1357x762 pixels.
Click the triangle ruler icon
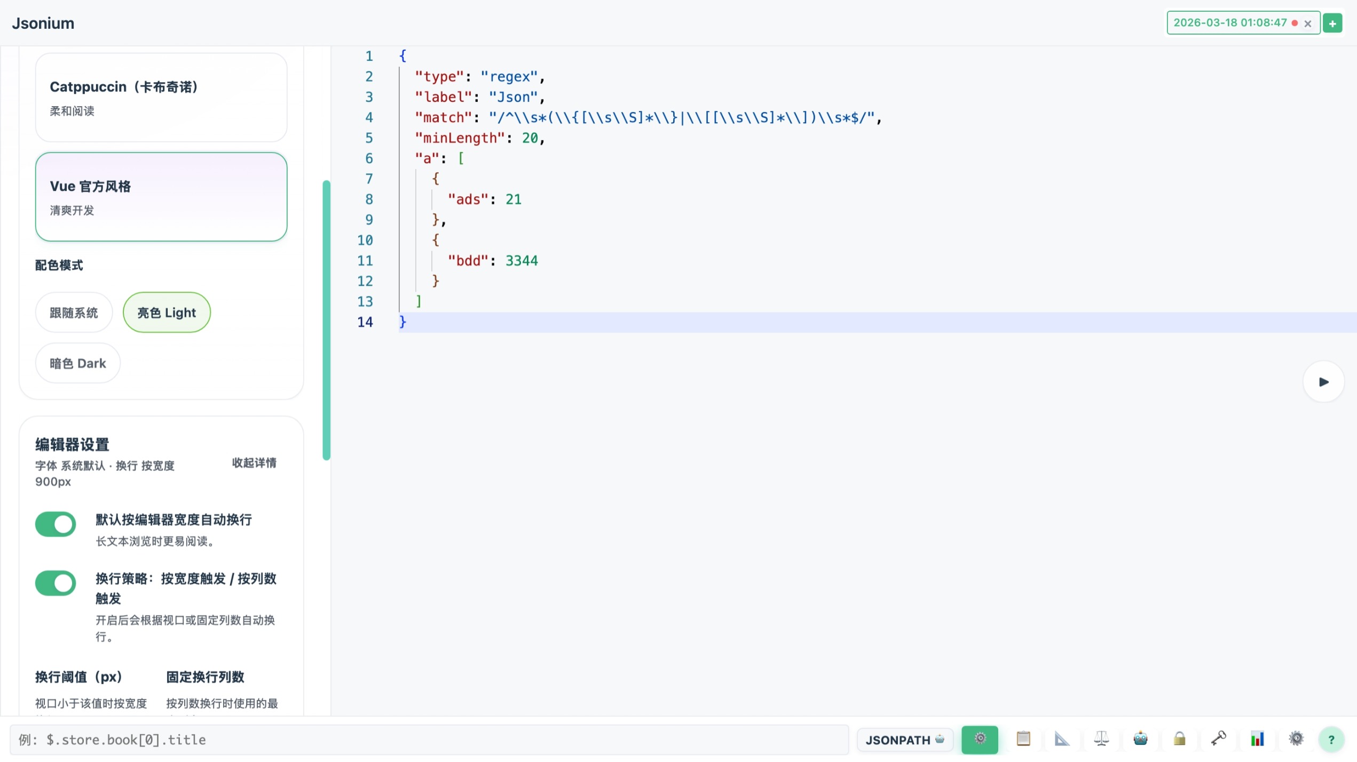[1062, 739]
